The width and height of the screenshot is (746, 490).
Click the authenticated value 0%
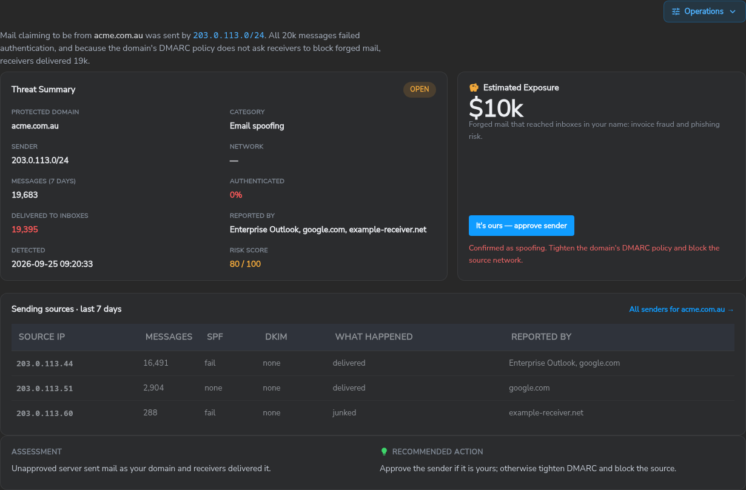(236, 195)
